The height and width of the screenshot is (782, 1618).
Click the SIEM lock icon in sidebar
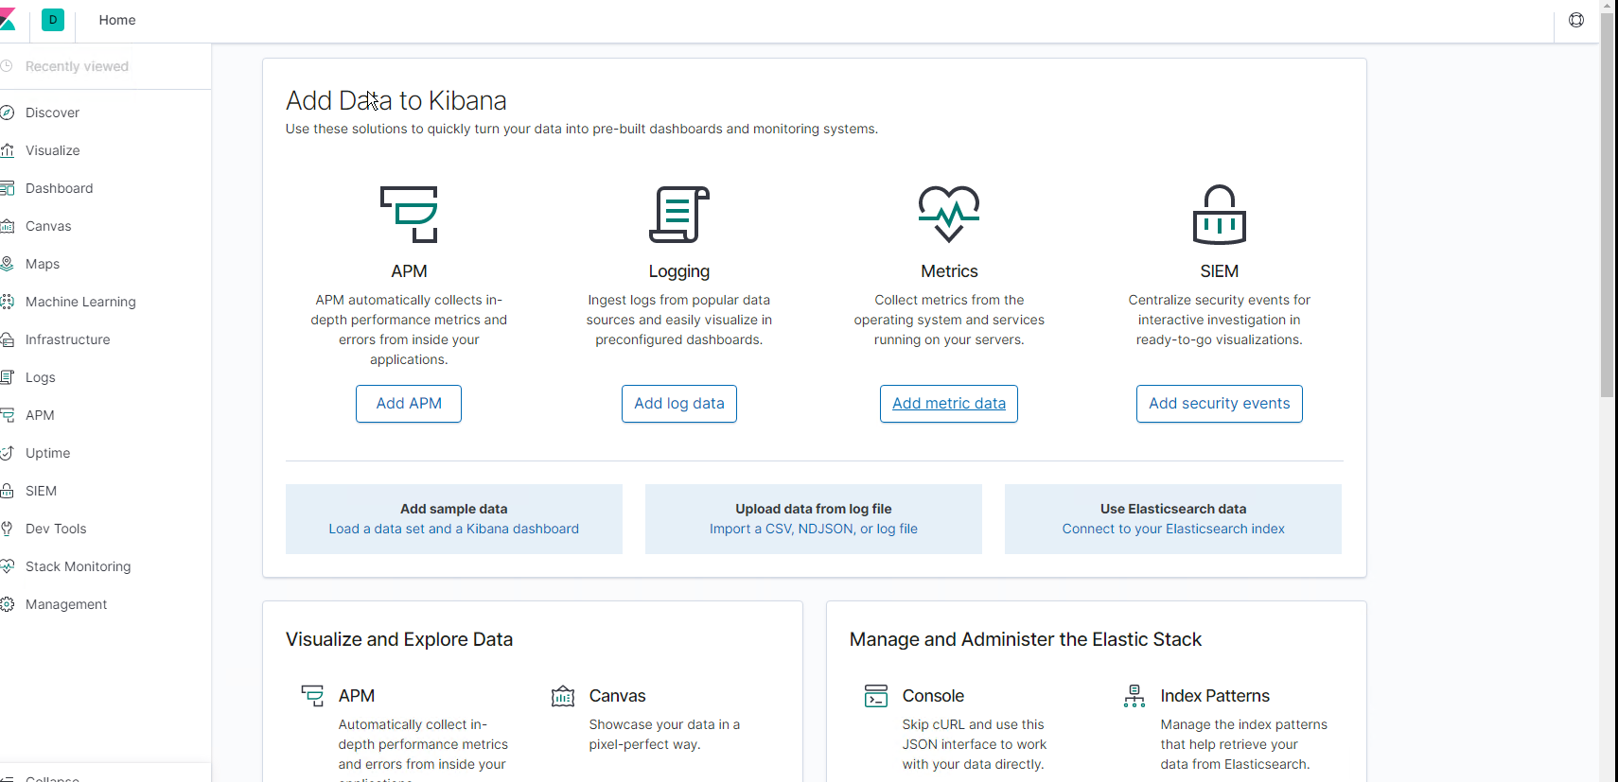click(7, 491)
